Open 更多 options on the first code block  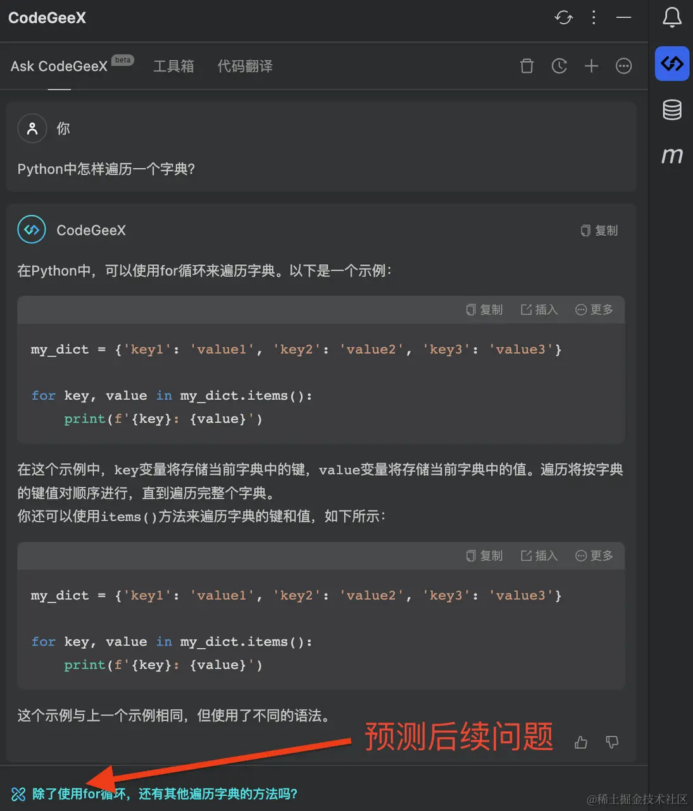[x=594, y=309]
